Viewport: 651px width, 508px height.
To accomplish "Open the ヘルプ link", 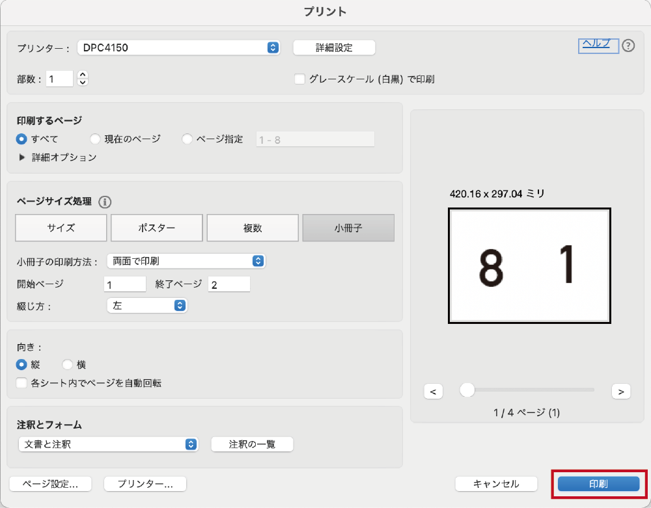I will click(x=596, y=44).
